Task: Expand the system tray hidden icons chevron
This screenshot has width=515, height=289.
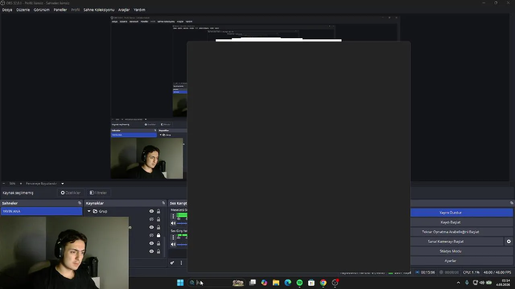Action: (x=458, y=283)
